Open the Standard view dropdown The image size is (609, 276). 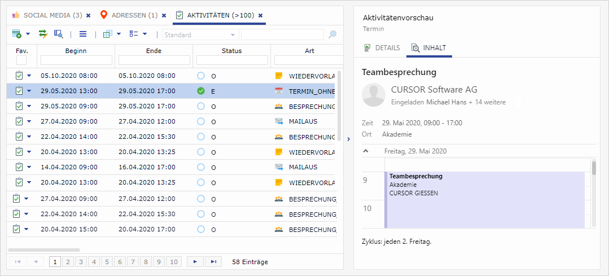tap(200, 35)
